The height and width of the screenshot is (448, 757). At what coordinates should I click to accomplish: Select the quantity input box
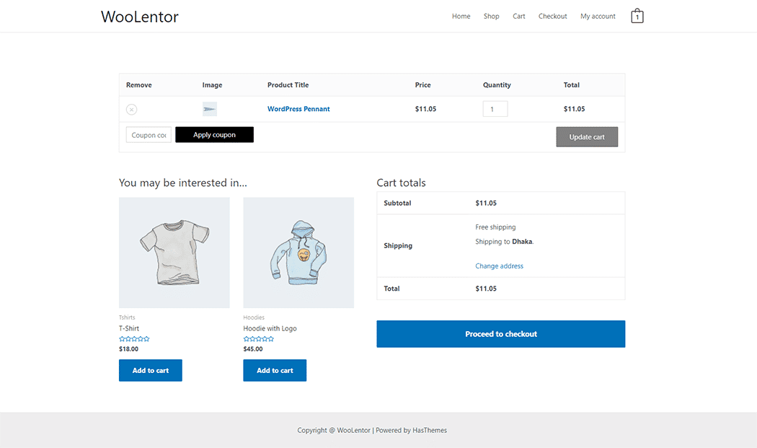pos(495,108)
